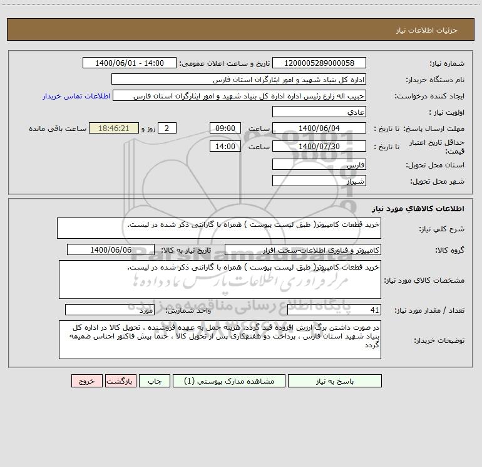Click the announcement date field 1400/06/01 - 14:00

point(130,63)
